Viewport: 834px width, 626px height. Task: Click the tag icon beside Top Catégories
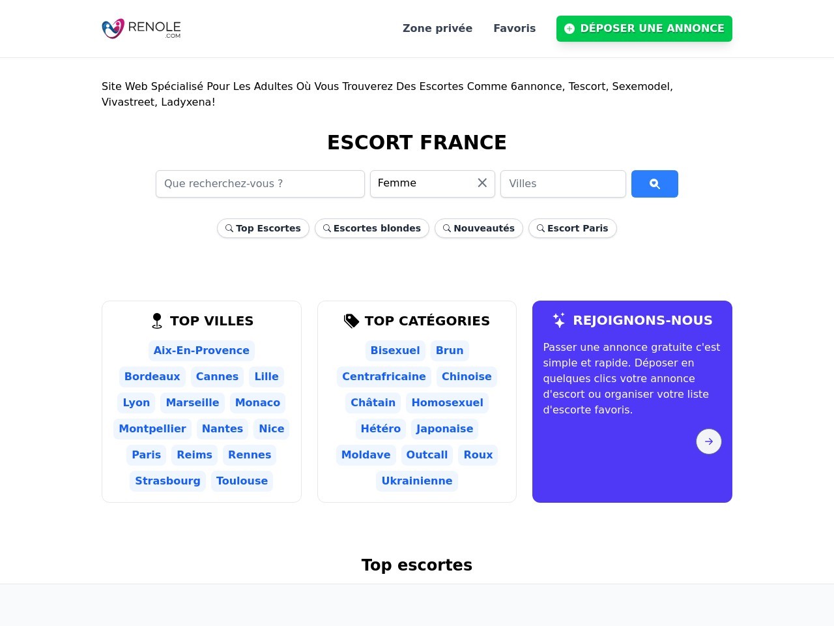click(351, 321)
